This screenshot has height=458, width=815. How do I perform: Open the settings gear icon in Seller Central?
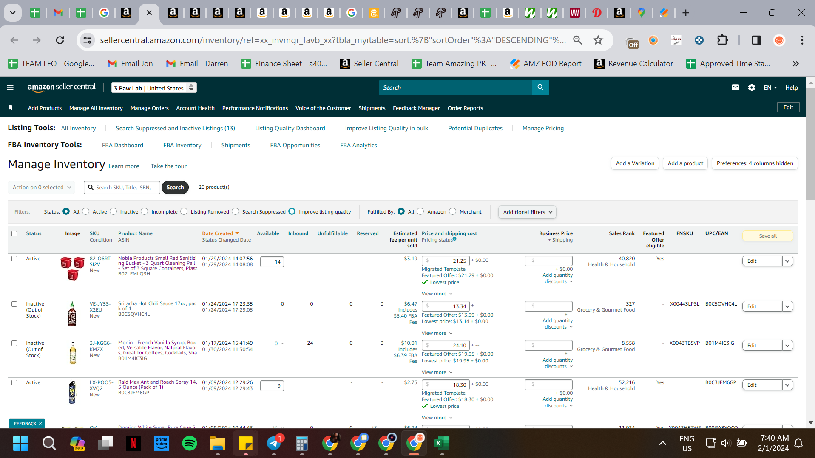coord(752,87)
